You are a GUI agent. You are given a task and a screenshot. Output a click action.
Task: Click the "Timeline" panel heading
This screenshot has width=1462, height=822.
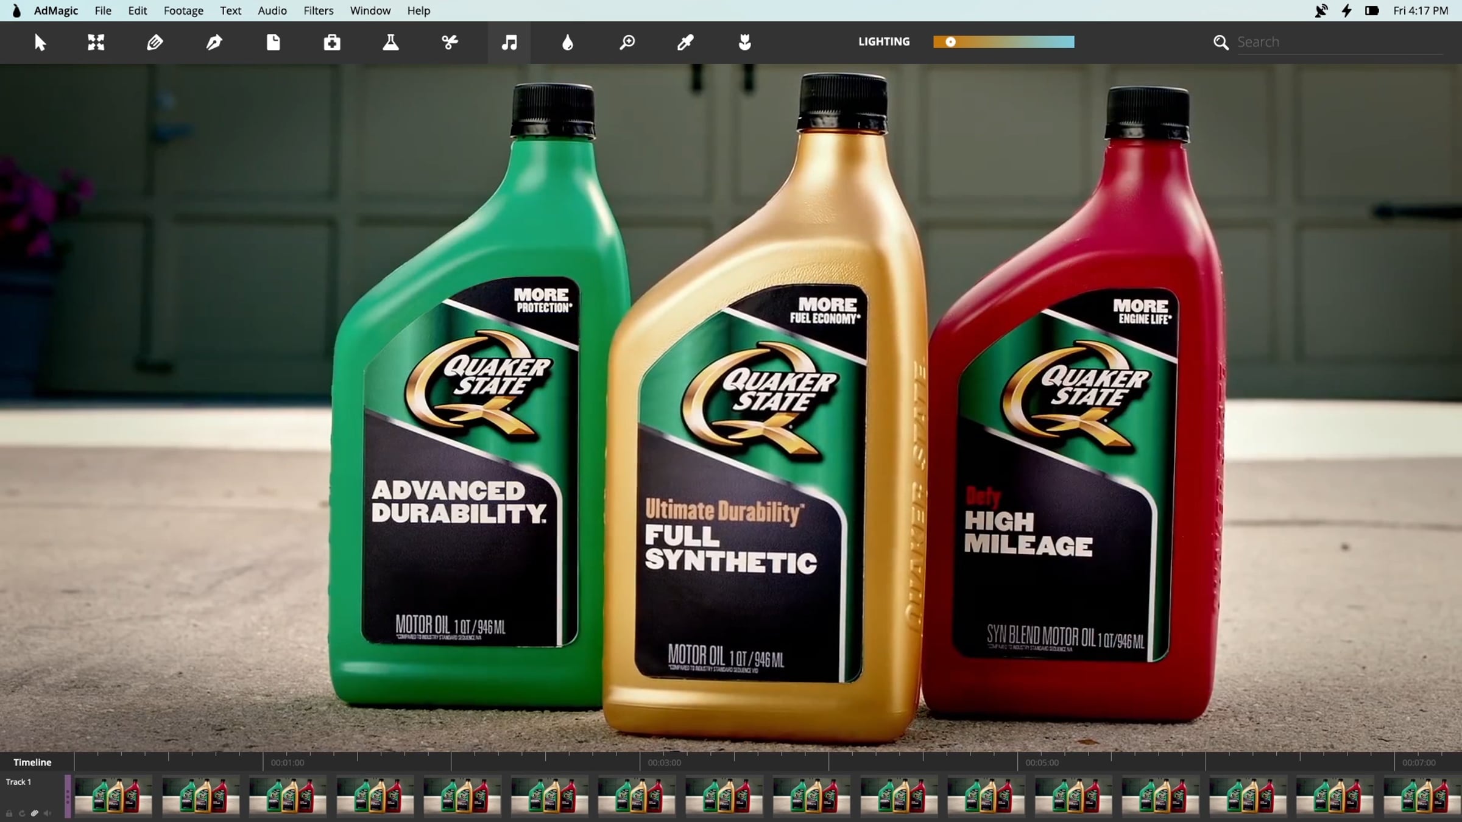(x=32, y=762)
